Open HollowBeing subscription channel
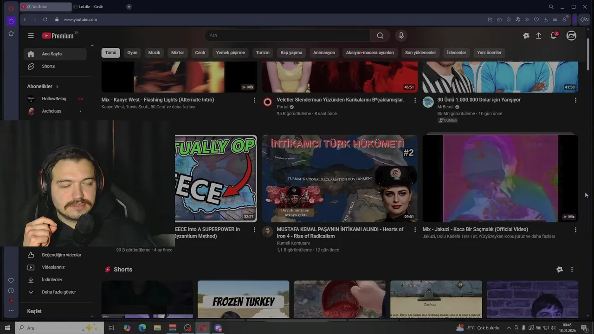The width and height of the screenshot is (594, 334). pos(55,99)
